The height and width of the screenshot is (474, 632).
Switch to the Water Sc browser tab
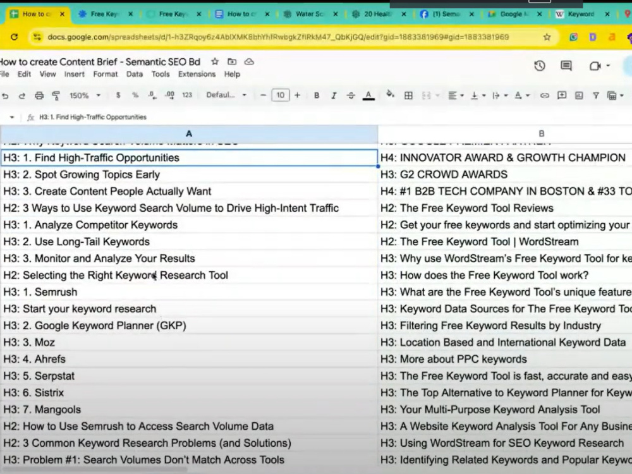coord(309,14)
